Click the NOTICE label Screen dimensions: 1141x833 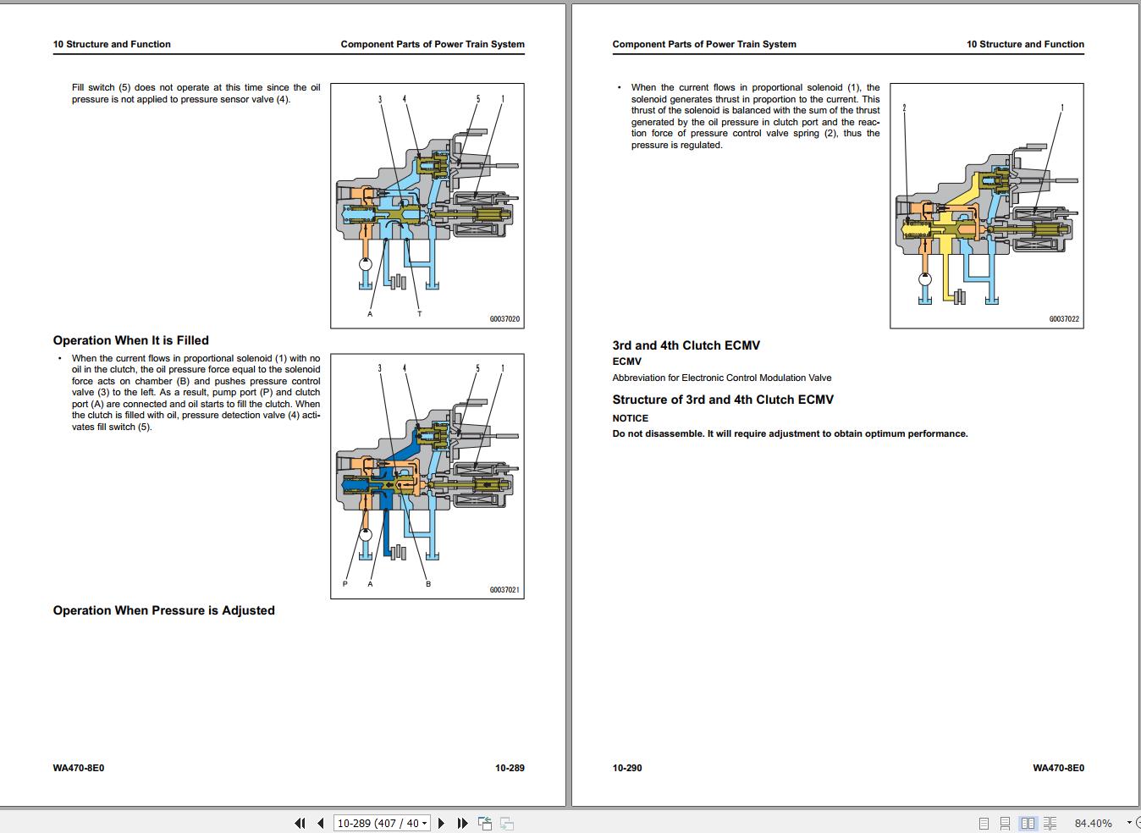[631, 418]
